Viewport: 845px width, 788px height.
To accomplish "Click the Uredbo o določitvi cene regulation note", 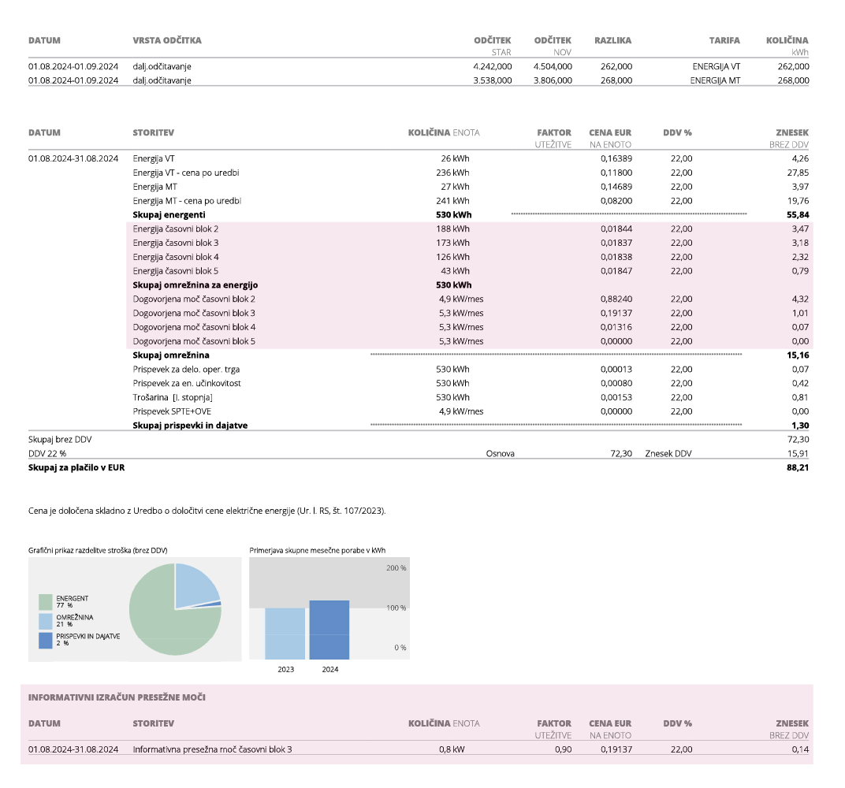I will pyautogui.click(x=207, y=511).
